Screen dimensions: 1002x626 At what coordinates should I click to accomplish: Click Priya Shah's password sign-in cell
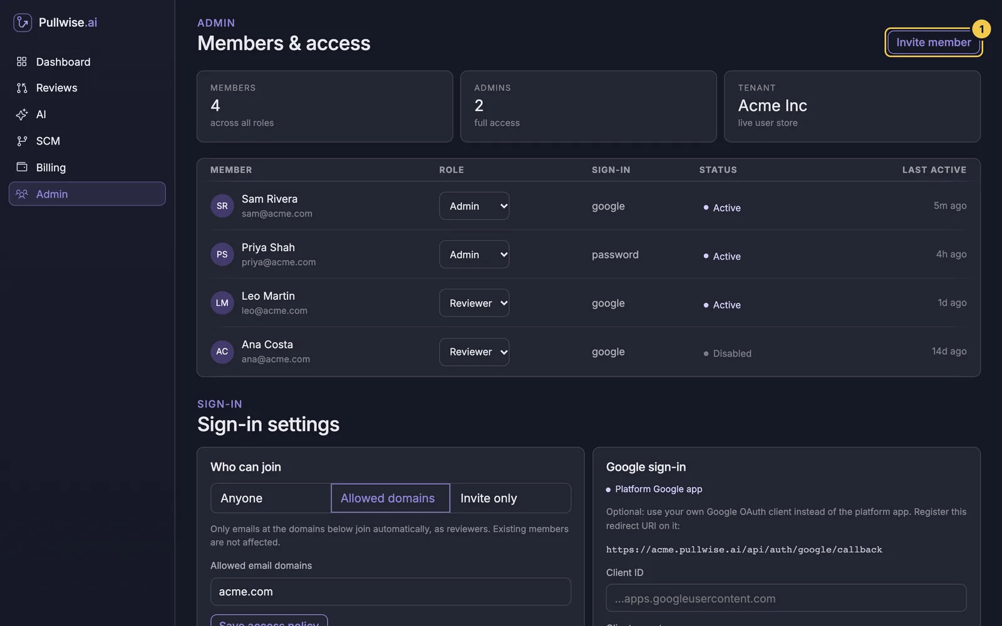615,255
